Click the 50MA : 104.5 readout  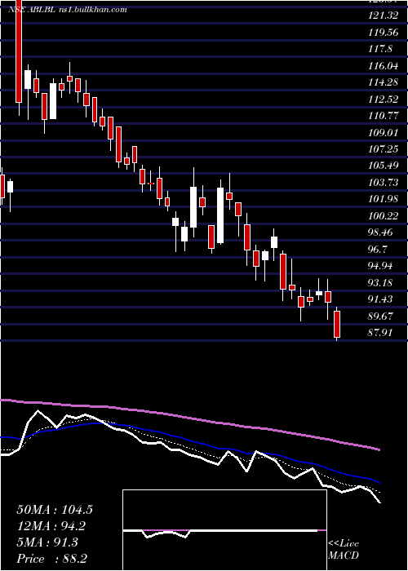[x=55, y=510]
